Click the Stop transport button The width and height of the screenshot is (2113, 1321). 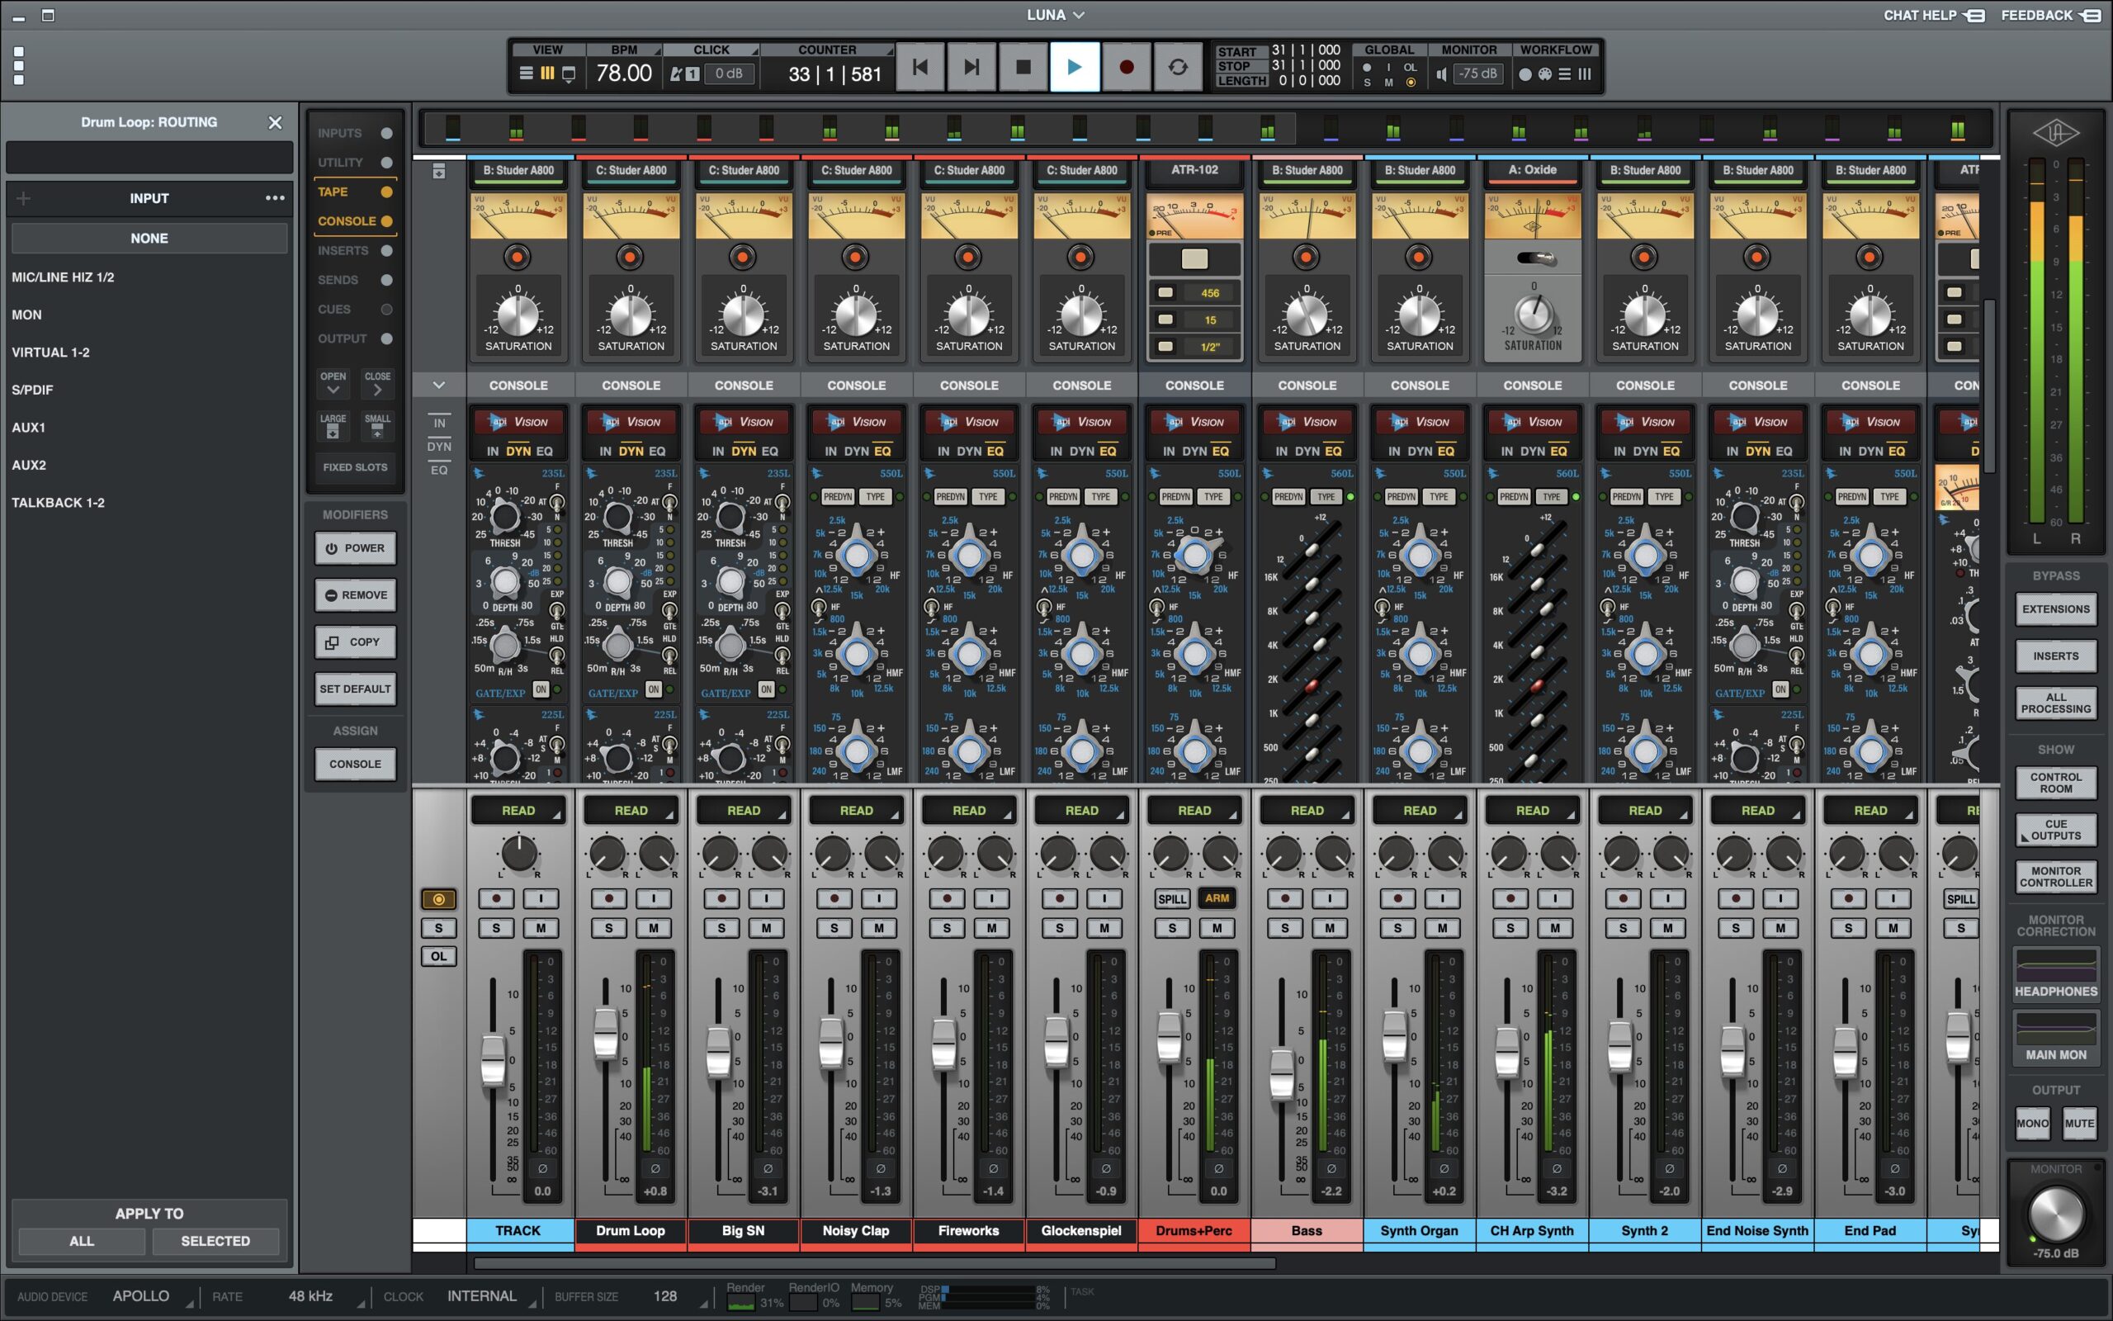[x=1023, y=66]
